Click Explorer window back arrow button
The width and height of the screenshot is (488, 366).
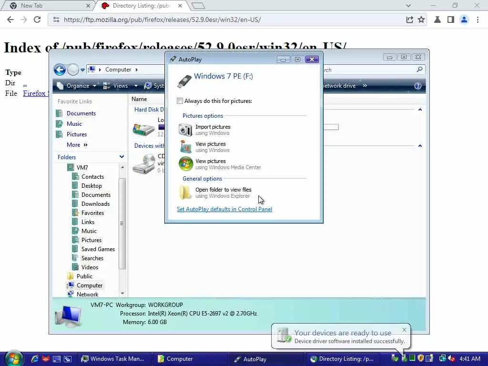[x=60, y=70]
